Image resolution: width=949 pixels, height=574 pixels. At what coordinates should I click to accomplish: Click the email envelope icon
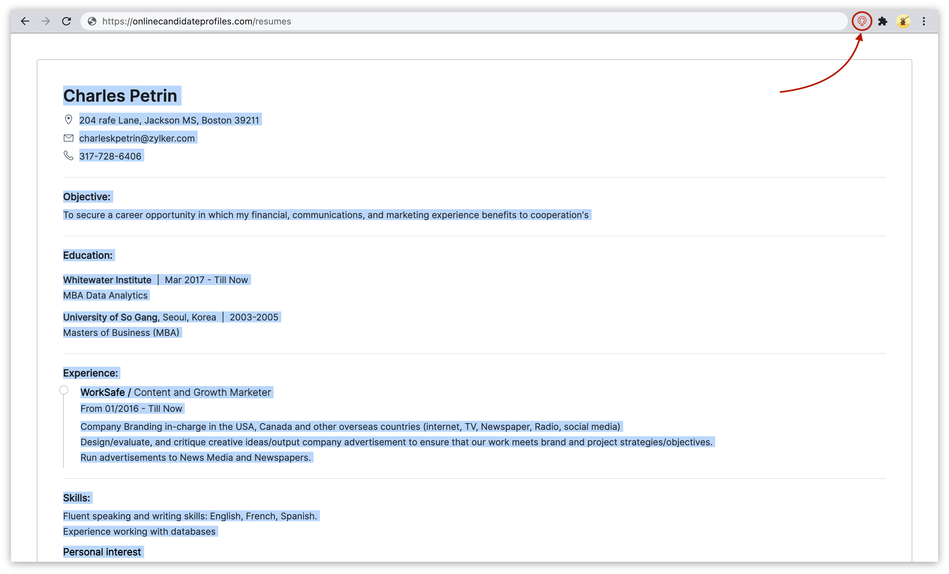[x=69, y=138]
